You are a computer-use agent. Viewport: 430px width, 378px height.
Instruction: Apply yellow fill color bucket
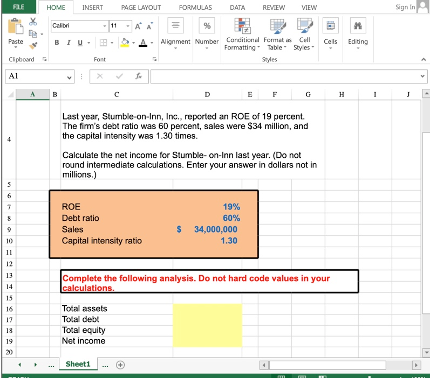pos(125,43)
